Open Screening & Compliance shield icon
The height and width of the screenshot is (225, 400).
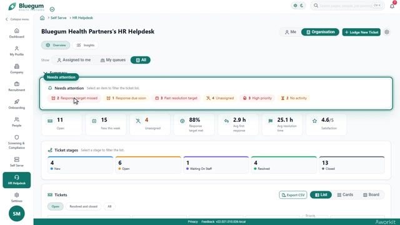pyautogui.click(x=17, y=137)
